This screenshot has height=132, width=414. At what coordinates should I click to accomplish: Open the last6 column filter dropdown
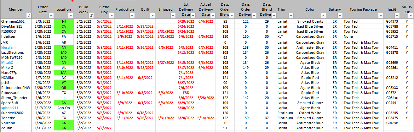point(397,15)
